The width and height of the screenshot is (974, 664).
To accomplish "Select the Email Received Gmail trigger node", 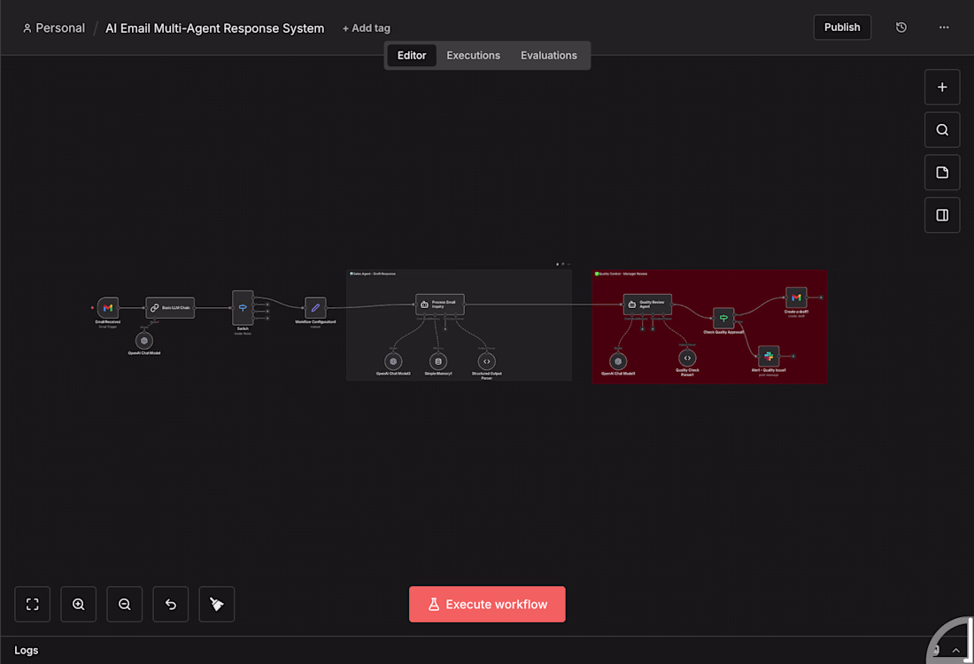I will (108, 307).
